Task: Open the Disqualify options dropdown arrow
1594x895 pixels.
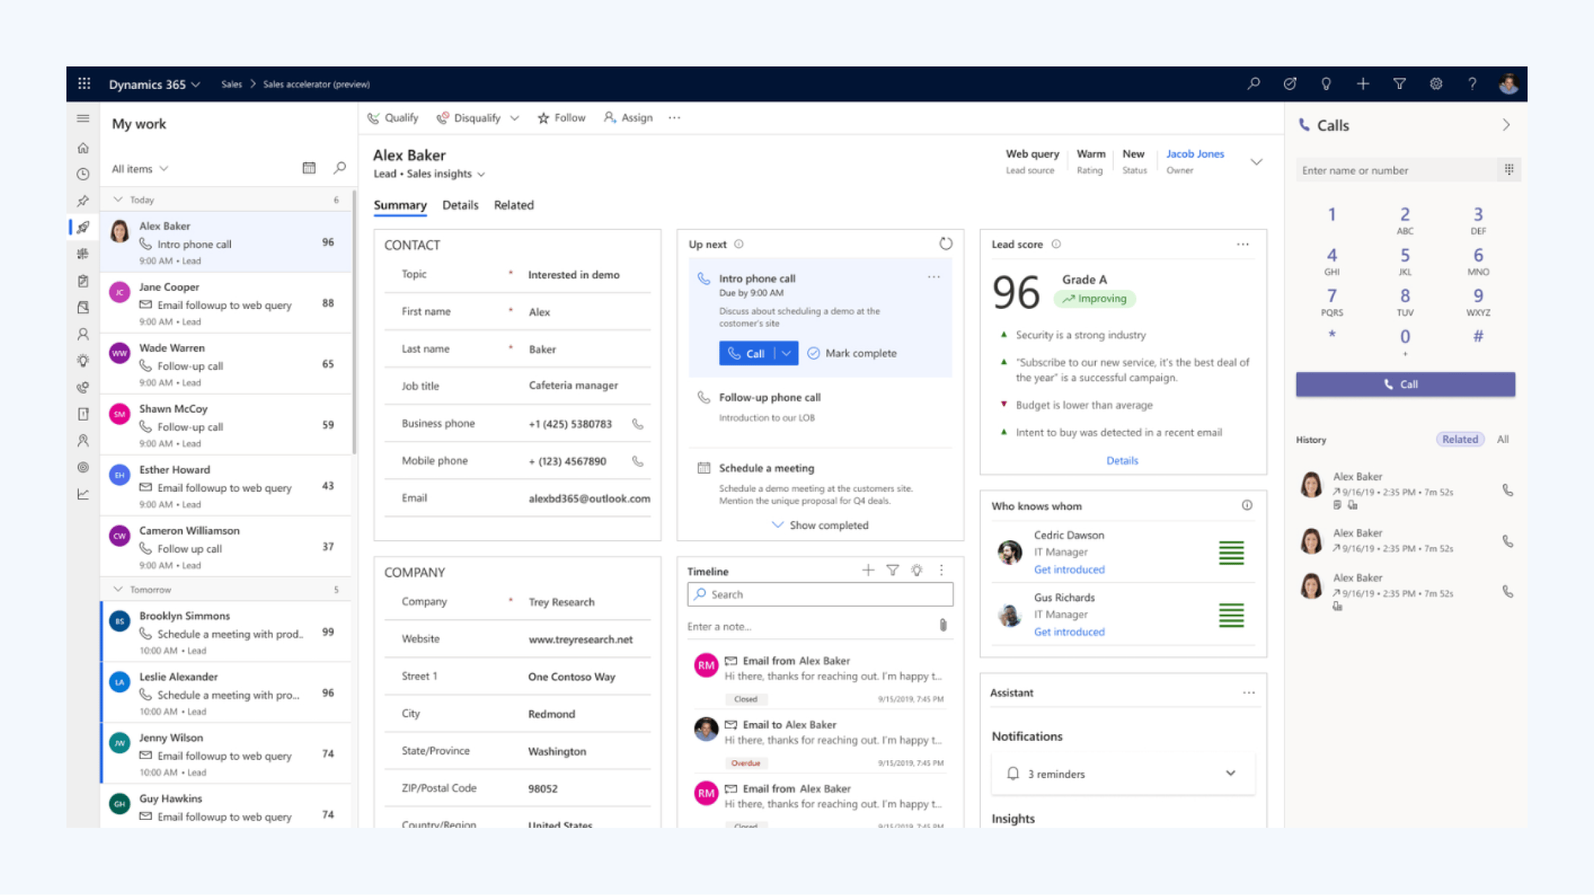Action: 514,118
